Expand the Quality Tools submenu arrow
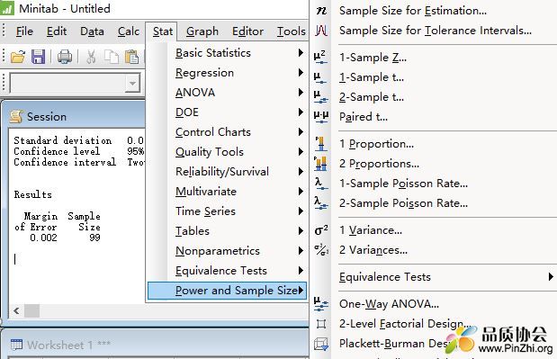The width and height of the screenshot is (557, 359). (301, 152)
